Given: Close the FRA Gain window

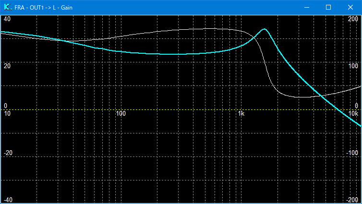Looking at the screenshot, I should coord(350,7).
